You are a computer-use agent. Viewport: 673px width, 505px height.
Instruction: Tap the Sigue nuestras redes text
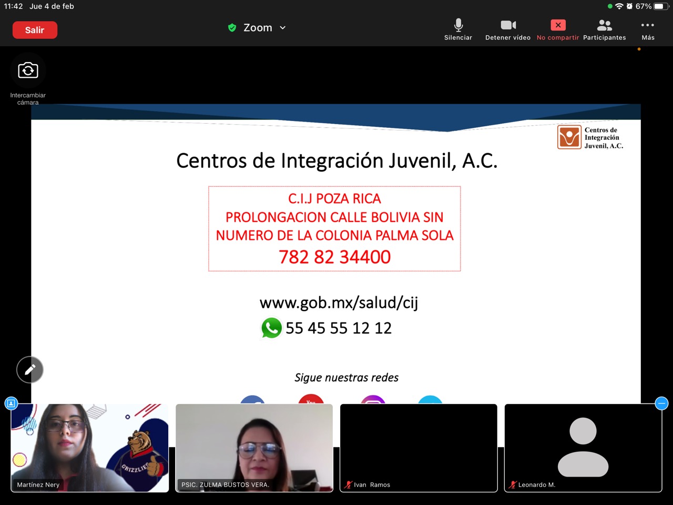[346, 378]
